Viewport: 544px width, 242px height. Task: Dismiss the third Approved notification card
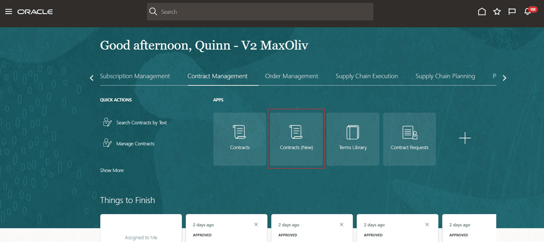[x=427, y=225]
